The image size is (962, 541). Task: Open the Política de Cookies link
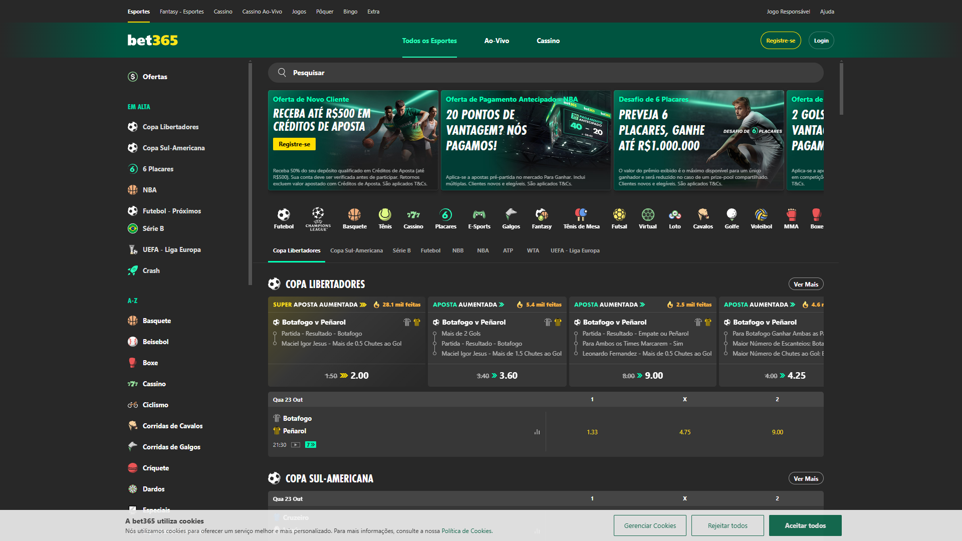point(466,531)
